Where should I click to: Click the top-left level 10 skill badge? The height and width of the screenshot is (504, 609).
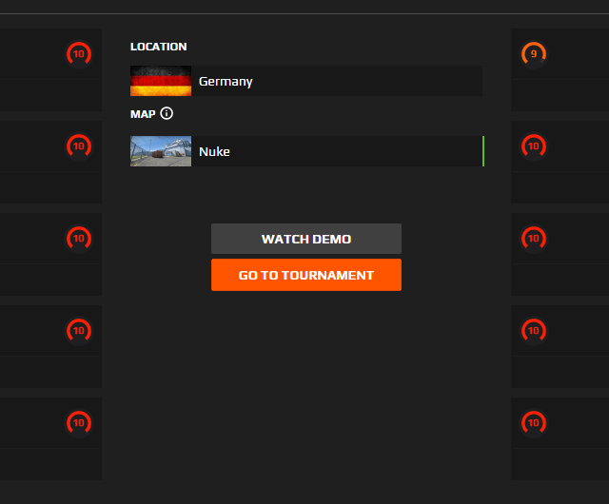(x=79, y=54)
